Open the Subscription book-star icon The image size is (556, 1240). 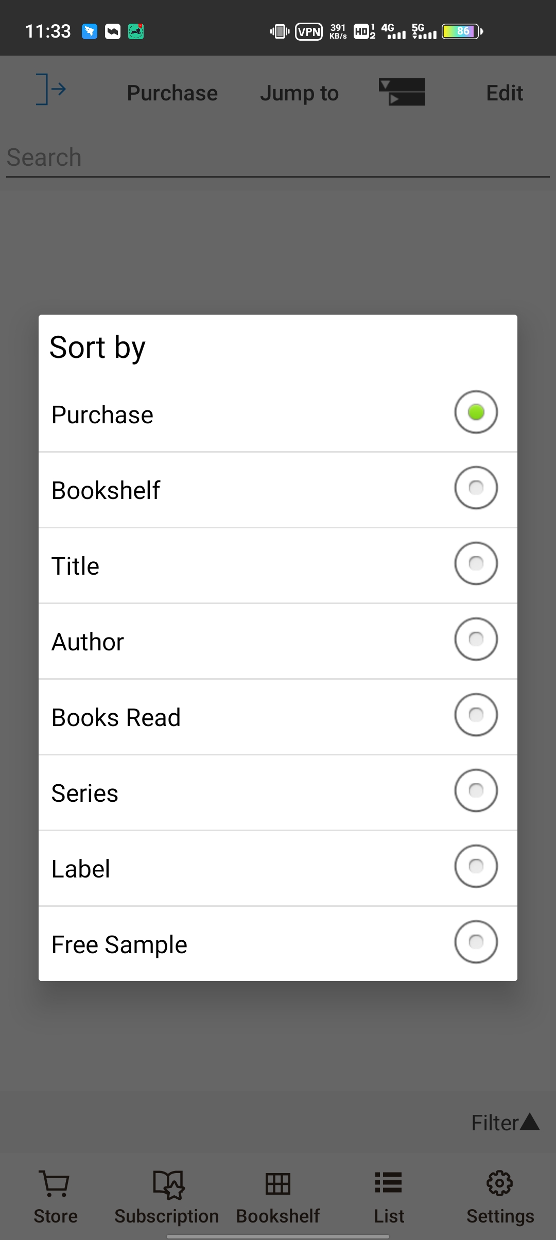167,1183
